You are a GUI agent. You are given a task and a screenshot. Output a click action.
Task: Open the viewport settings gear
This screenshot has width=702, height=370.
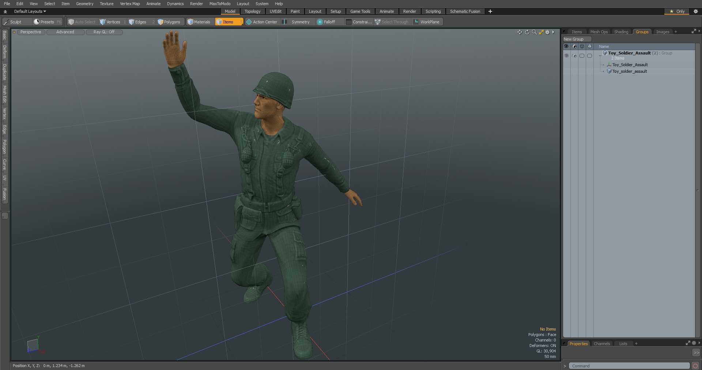[x=547, y=32]
